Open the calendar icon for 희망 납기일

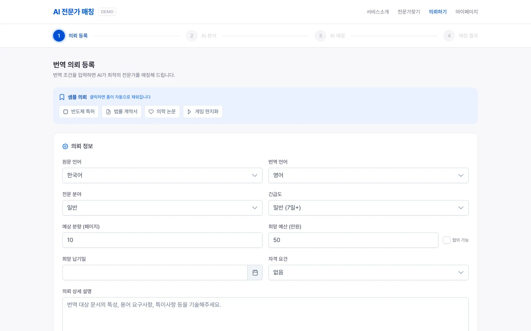255,273
